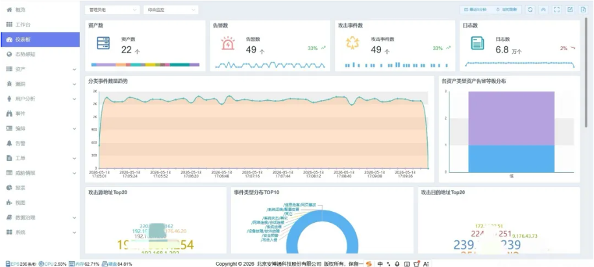Expand the 威胁情报 submenu chevron
This screenshot has width=594, height=267.
[x=74, y=173]
